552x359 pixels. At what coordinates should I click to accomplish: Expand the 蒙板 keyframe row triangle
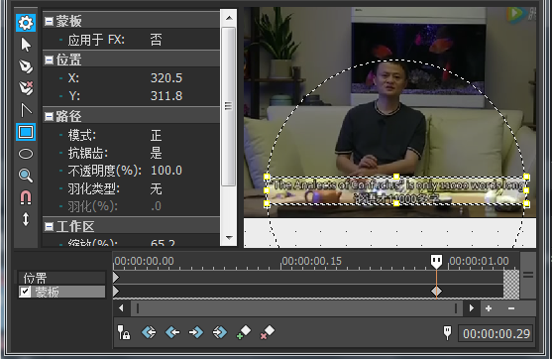116,292
